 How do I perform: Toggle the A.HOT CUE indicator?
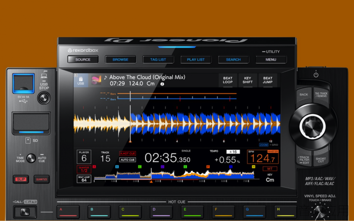(127, 154)
